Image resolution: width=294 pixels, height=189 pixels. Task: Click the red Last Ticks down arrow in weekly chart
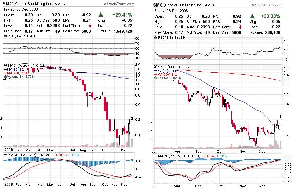point(90,26)
